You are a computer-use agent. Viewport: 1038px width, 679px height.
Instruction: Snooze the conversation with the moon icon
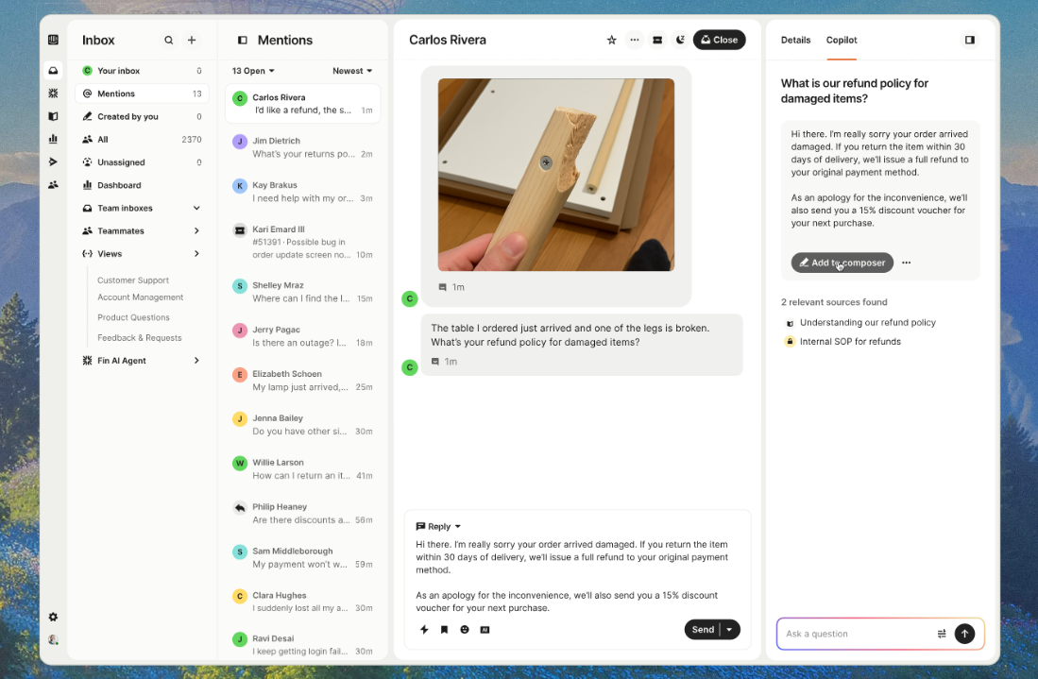pos(680,40)
